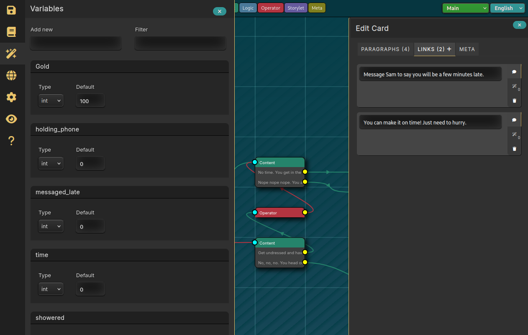Click output port of 'Get undressed and hav' row
The image size is (528, 335).
click(305, 252)
